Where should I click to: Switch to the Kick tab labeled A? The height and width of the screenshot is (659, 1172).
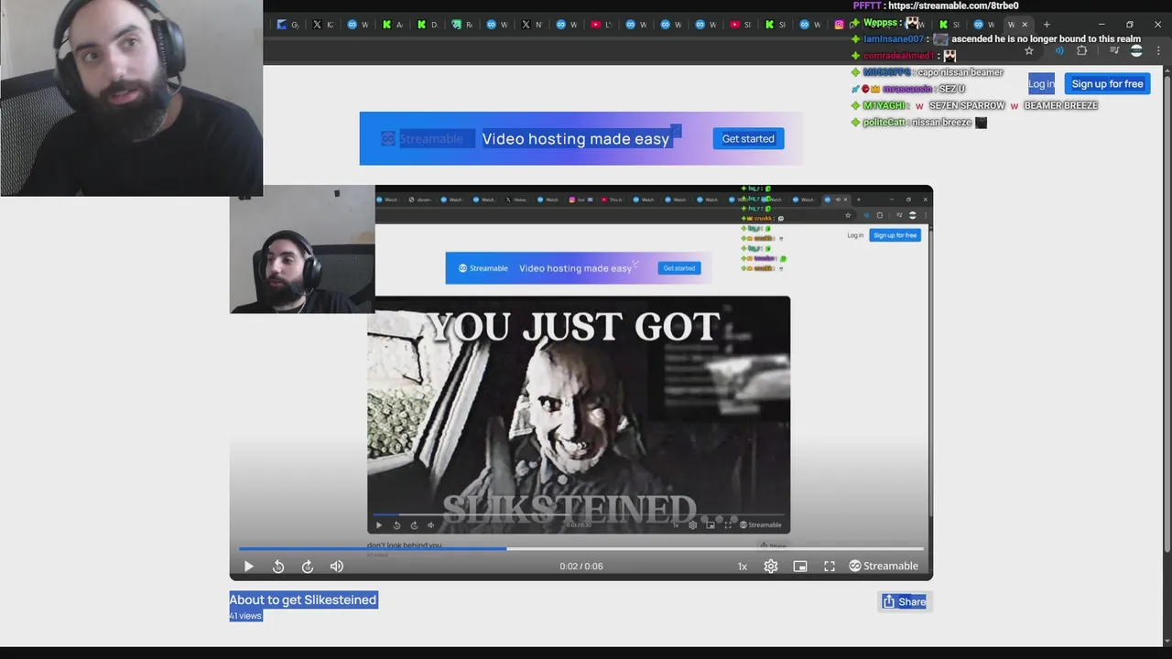pyautogui.click(x=393, y=25)
